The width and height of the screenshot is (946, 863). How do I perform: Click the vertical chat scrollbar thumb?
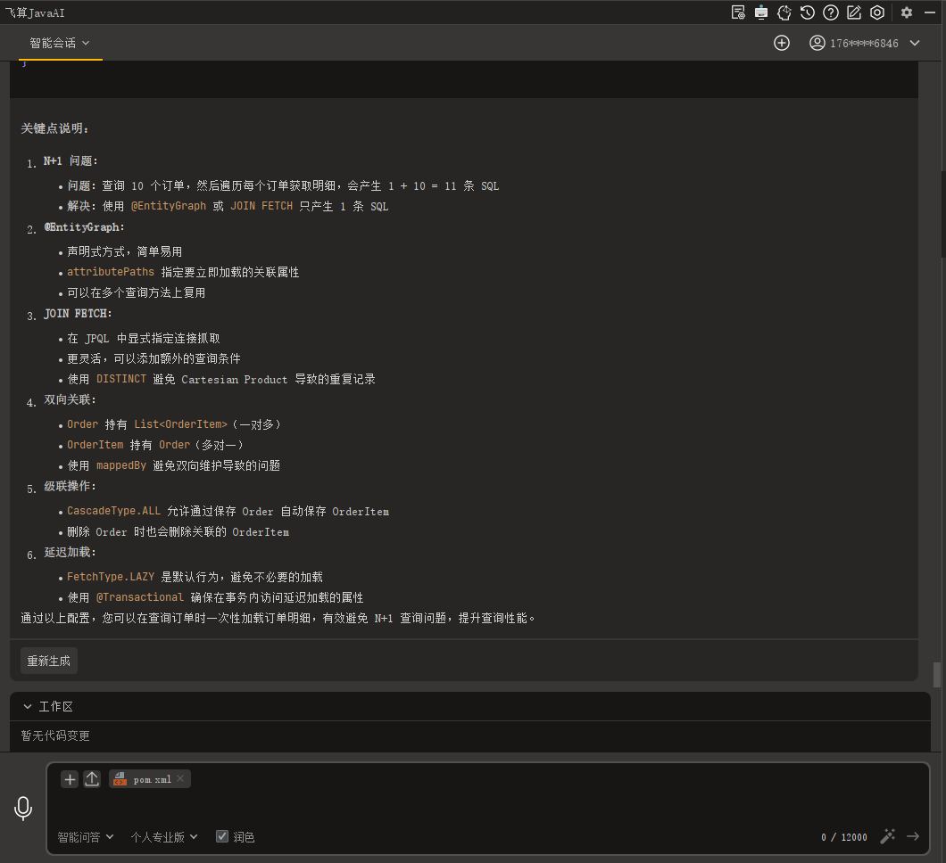pos(937,674)
